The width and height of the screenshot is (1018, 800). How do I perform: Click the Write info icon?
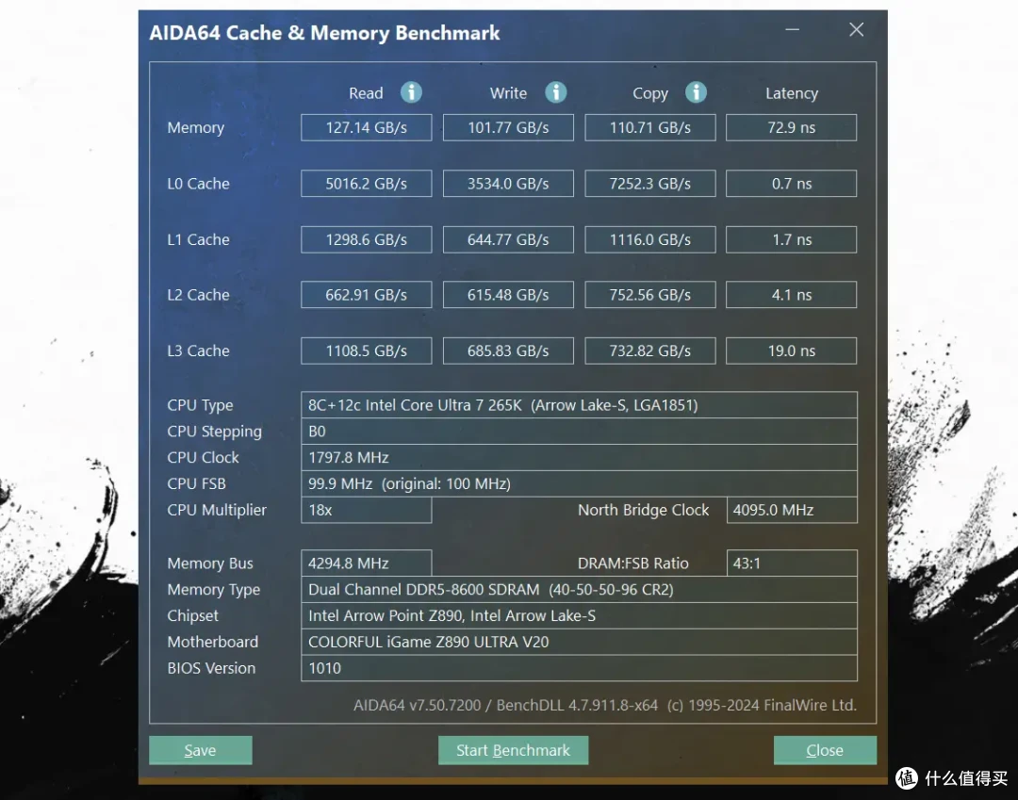[555, 92]
